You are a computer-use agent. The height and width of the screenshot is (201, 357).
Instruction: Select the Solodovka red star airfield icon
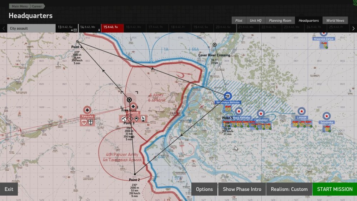coord(327,116)
